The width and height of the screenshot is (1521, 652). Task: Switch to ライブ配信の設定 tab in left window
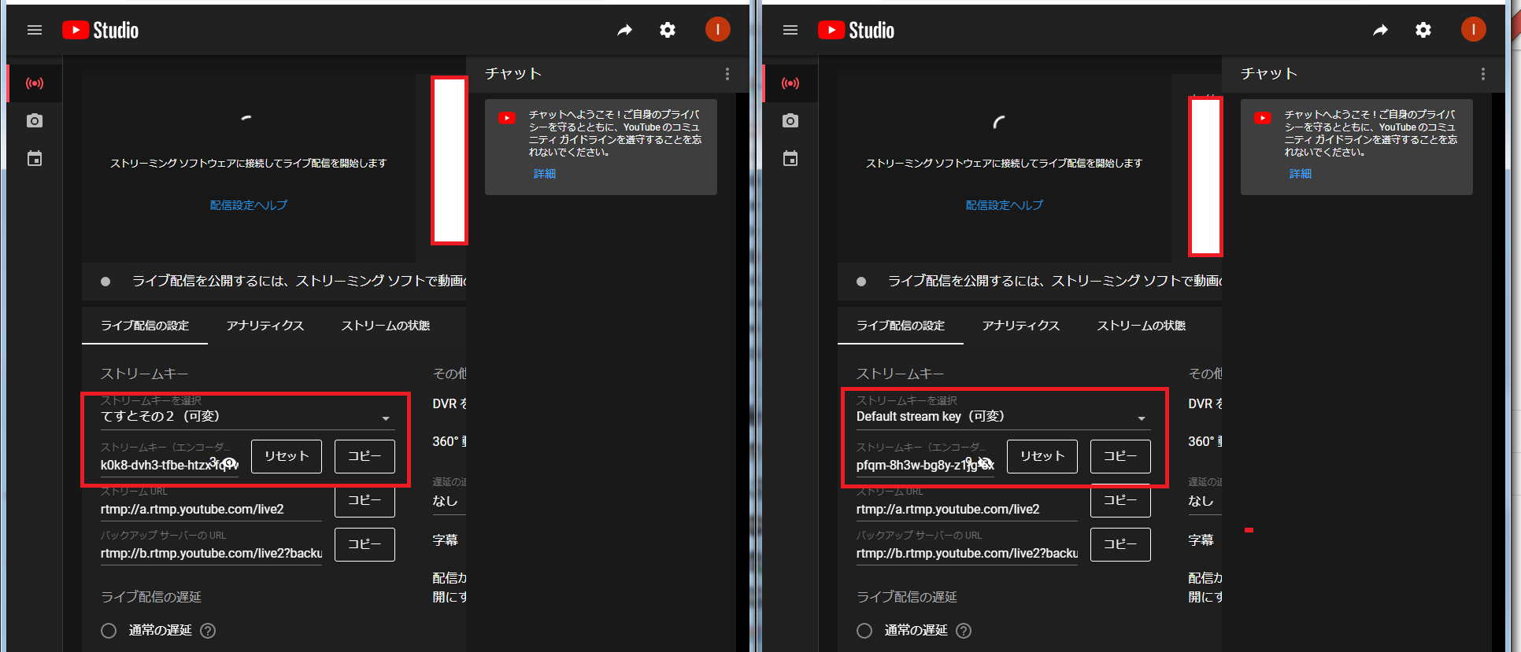click(x=145, y=326)
